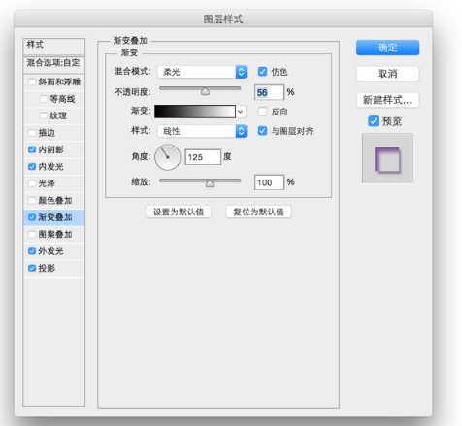Click the 确定 OK button
The height and width of the screenshot is (426, 462).
[387, 48]
